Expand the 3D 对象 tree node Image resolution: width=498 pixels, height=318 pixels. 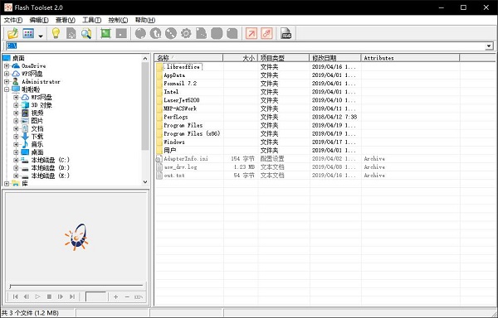point(16,105)
